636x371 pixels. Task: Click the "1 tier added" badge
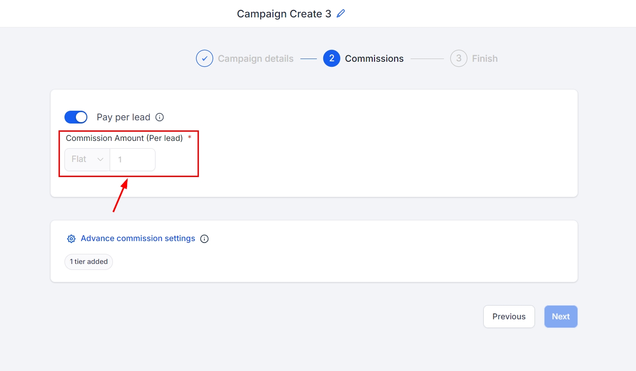(x=89, y=262)
